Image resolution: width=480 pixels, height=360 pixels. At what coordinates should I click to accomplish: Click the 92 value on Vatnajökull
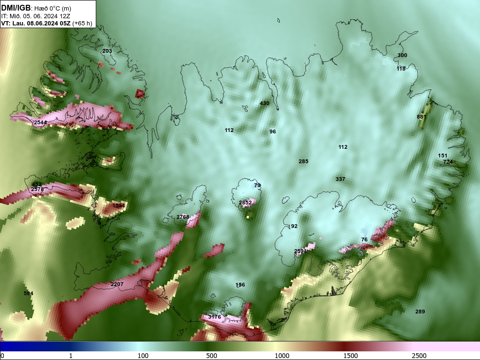coord(294,226)
